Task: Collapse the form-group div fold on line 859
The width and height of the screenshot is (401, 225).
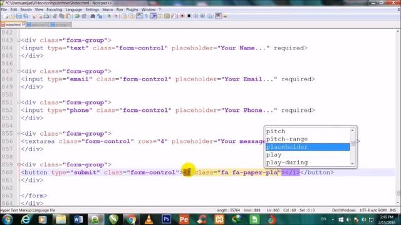Action: [19, 165]
